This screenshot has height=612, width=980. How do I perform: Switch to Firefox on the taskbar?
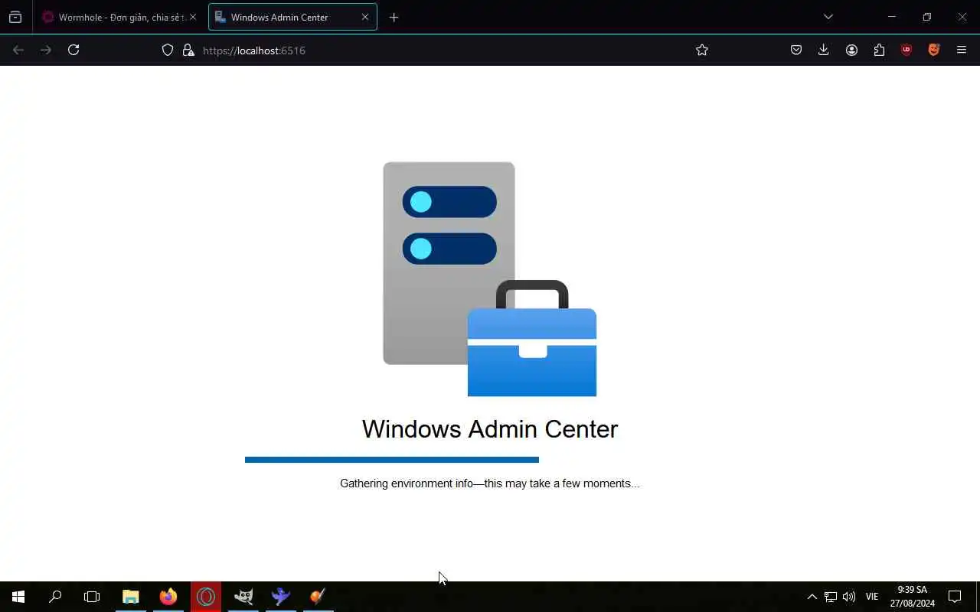(168, 597)
